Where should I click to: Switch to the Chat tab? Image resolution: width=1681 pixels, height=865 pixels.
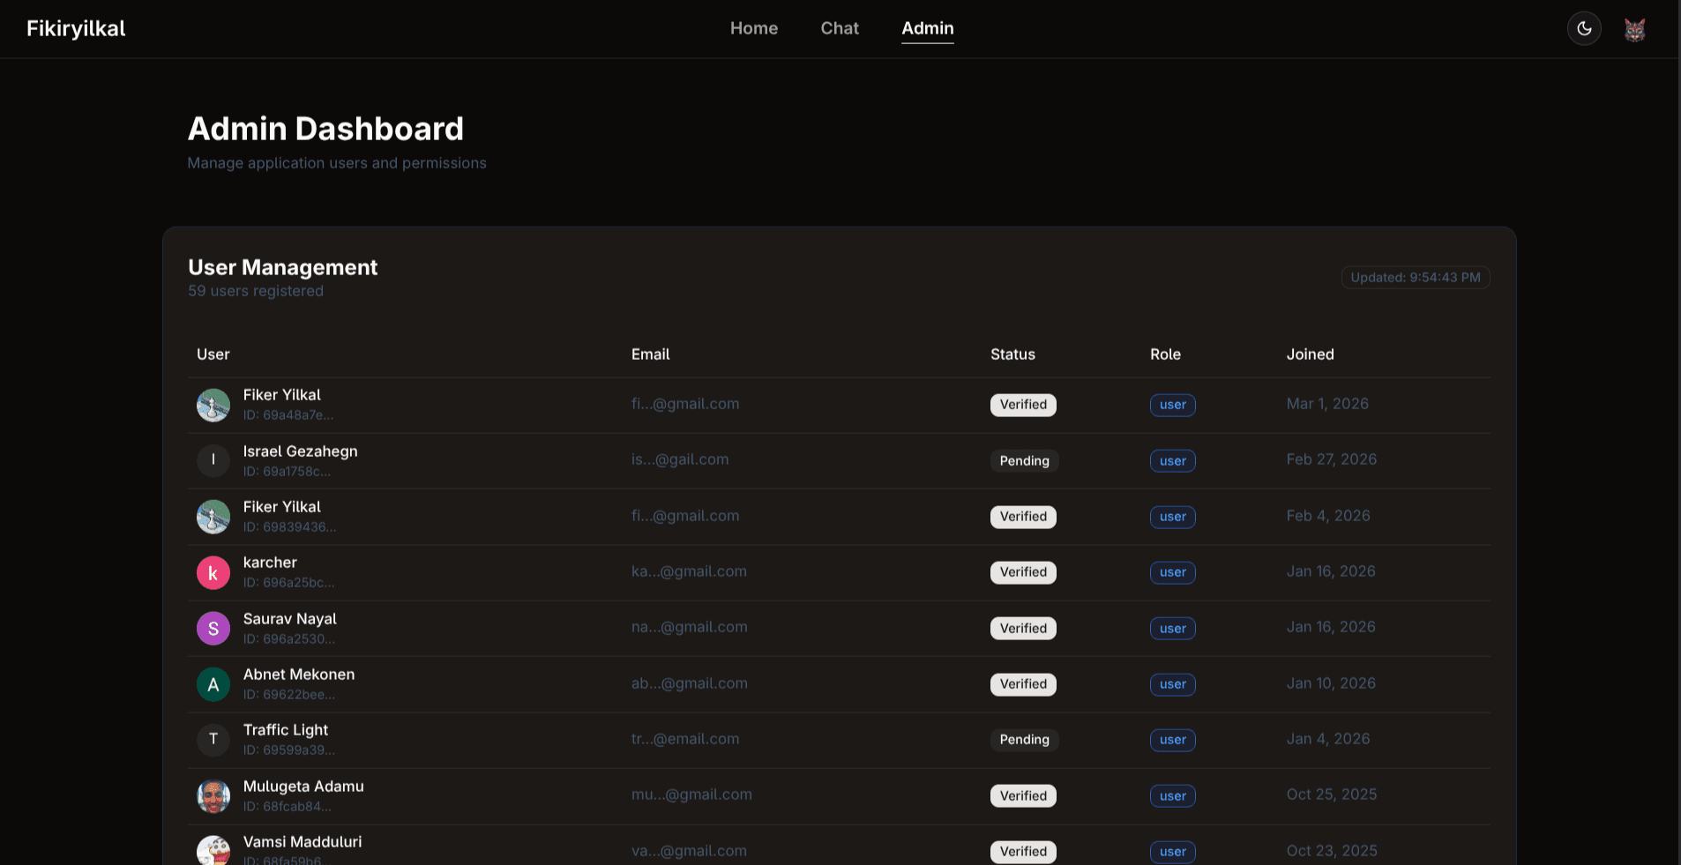(839, 28)
